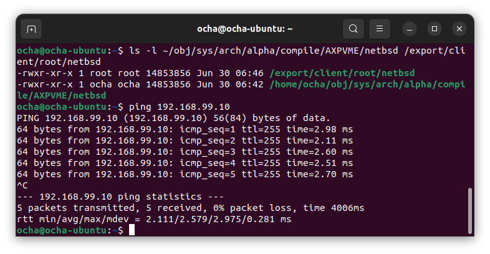Viewport: 490px width, 254px height.
Task: Open the terminal search tool
Action: 353,29
